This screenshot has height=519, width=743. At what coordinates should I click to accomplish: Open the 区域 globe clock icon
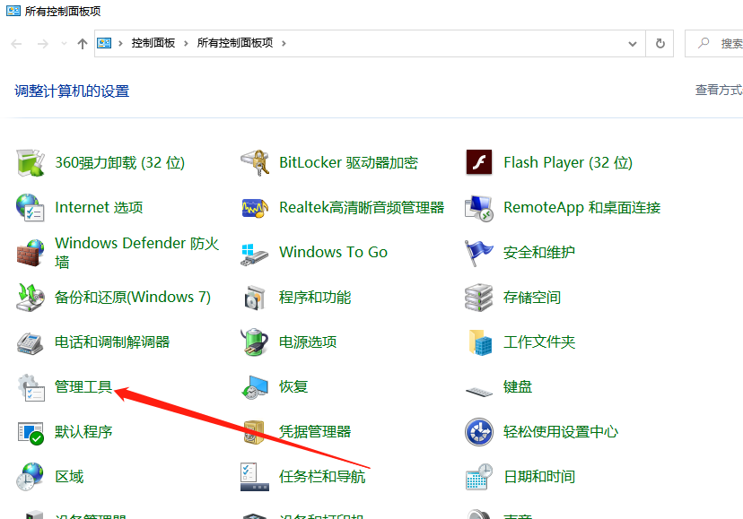pos(30,476)
